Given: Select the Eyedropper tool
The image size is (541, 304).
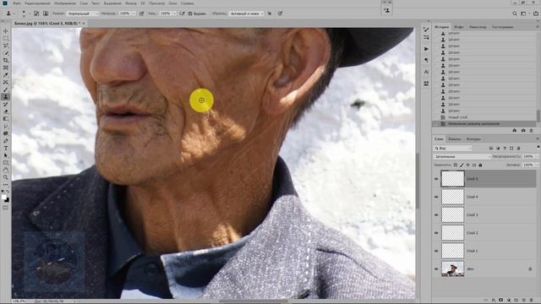Looking at the screenshot, I should [6, 75].
